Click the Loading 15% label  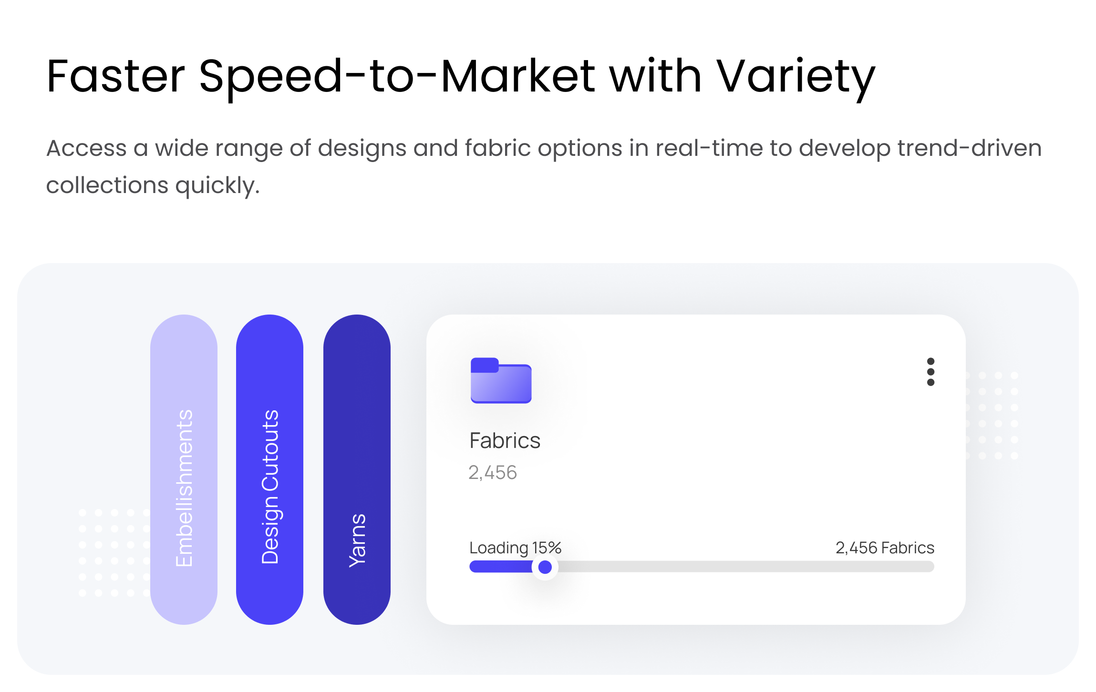515,548
